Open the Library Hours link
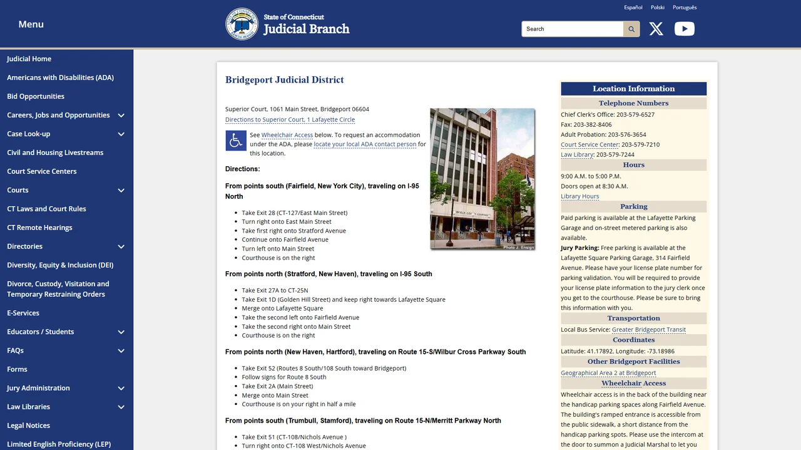801x450 pixels. [x=580, y=196]
